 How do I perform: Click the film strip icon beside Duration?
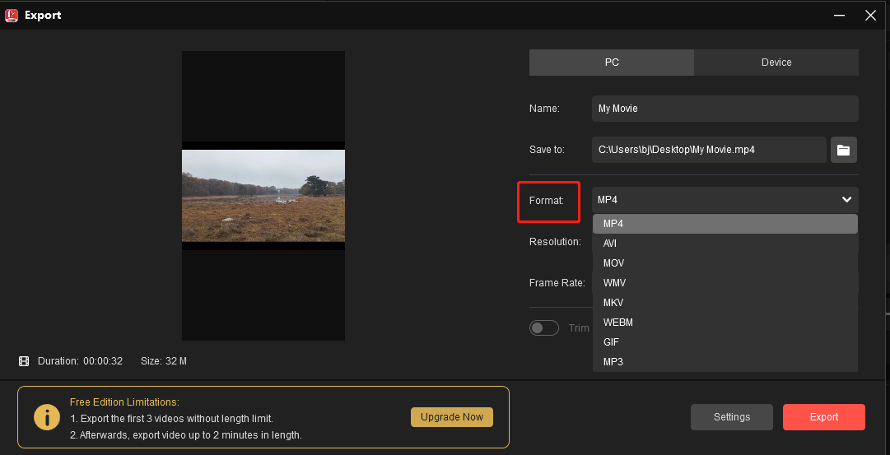24,361
